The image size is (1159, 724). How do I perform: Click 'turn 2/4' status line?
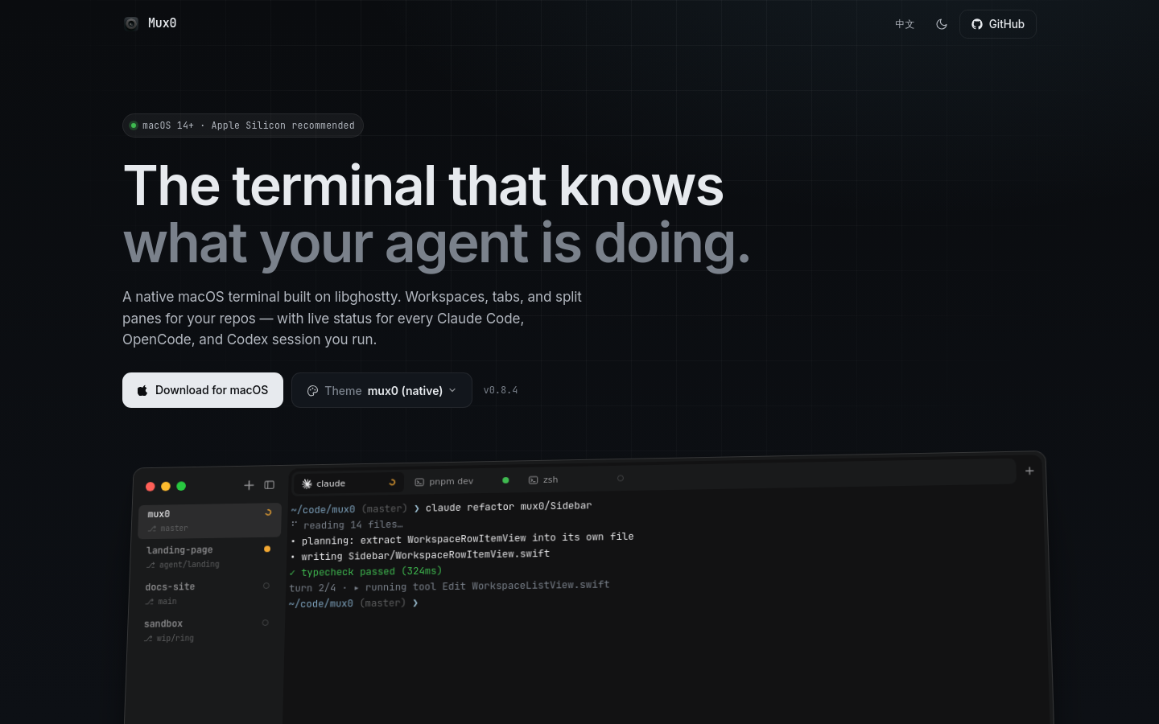pyautogui.click(x=449, y=586)
